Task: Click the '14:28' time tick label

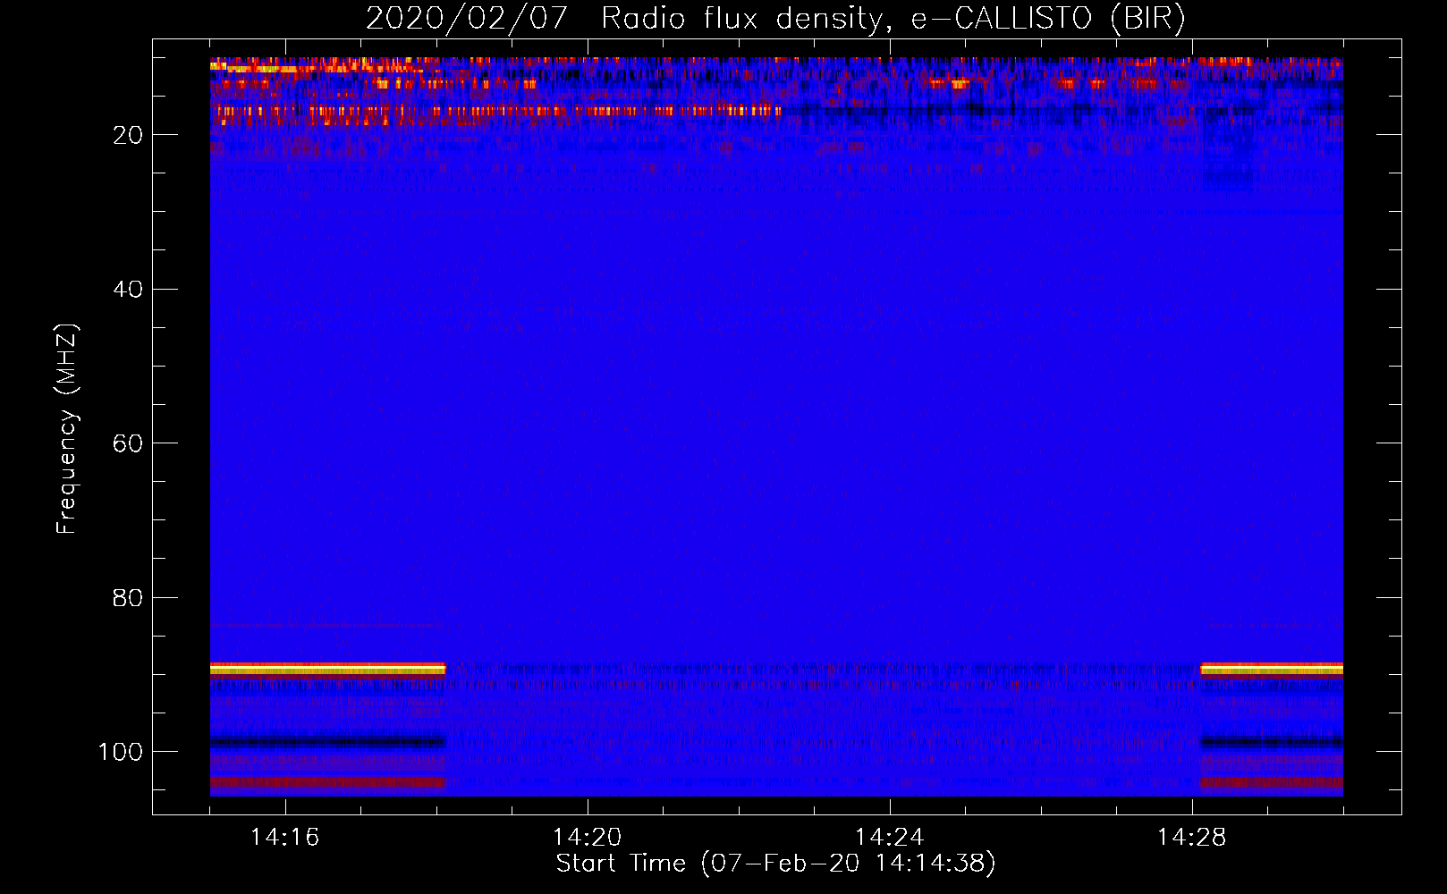Action: point(1191,838)
